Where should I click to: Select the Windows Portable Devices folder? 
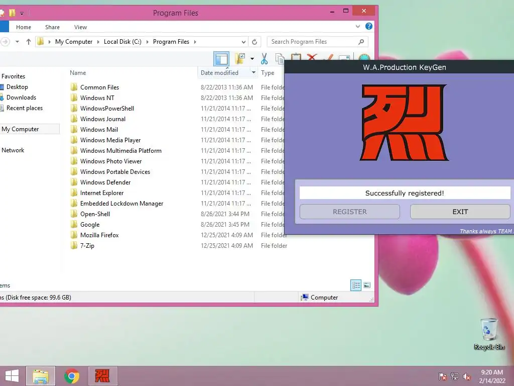coord(115,172)
